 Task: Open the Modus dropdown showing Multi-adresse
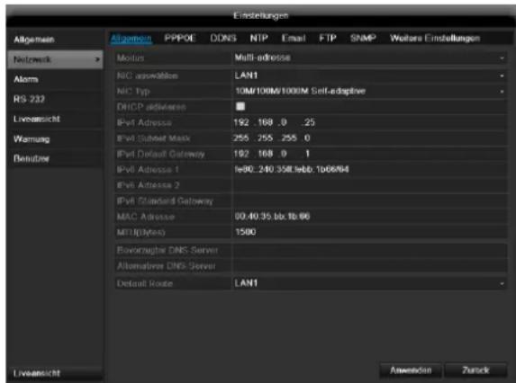[369, 58]
